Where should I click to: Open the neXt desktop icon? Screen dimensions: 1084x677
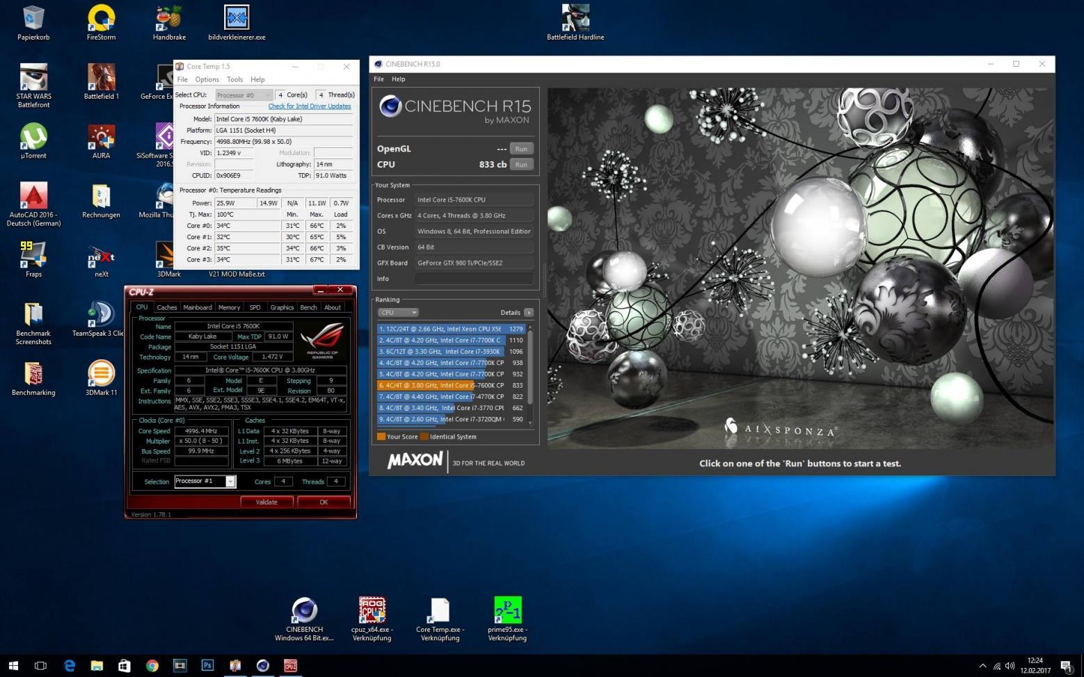(101, 259)
